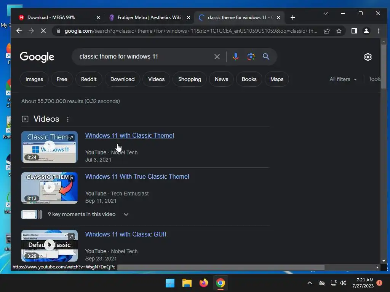This screenshot has width=390, height=292.
Task: Expand the All filters dropdown
Action: [343, 79]
